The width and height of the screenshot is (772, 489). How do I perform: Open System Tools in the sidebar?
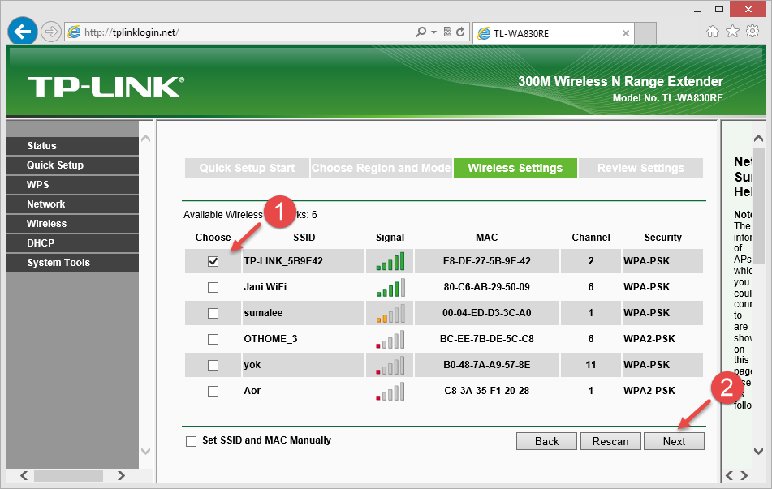(x=72, y=262)
